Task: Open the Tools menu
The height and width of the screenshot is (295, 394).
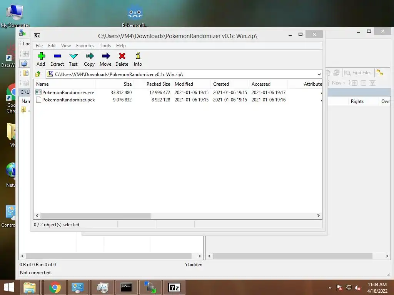Action: pos(105,46)
